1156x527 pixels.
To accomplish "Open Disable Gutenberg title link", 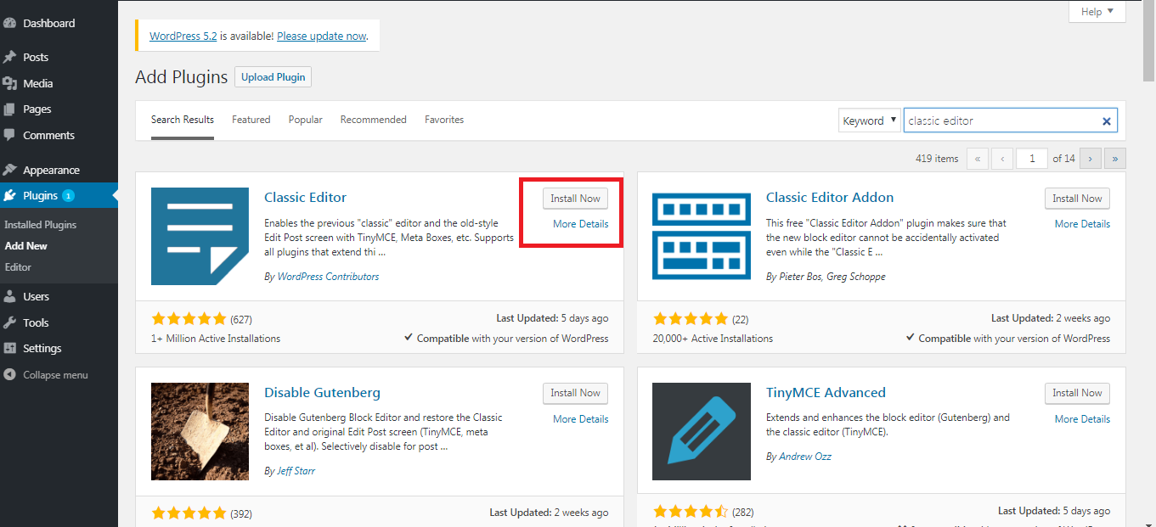I will pyautogui.click(x=322, y=392).
